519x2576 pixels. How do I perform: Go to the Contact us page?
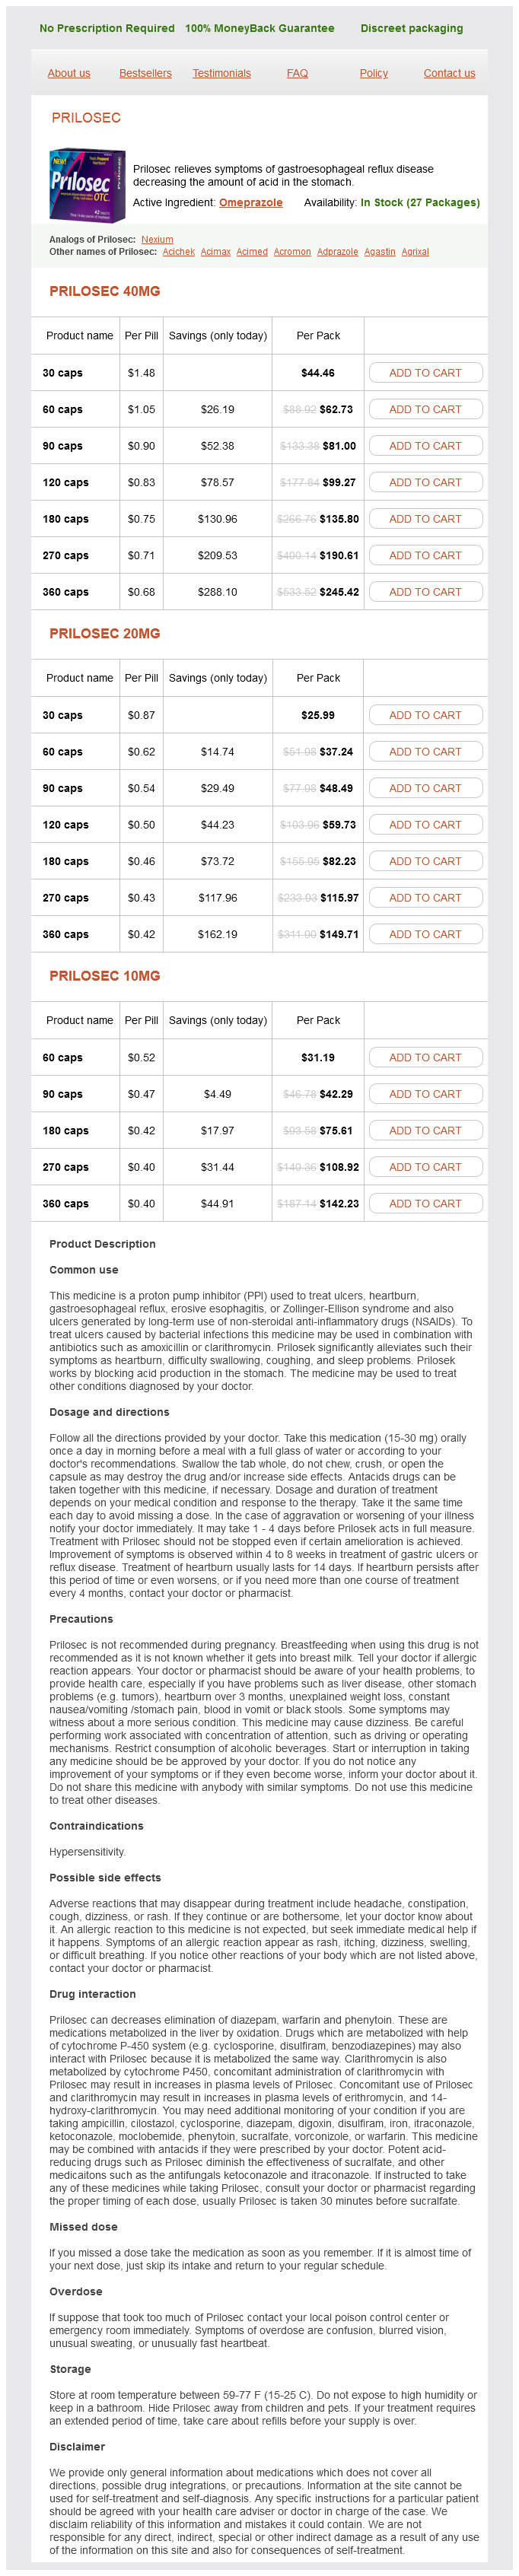pyautogui.click(x=449, y=73)
